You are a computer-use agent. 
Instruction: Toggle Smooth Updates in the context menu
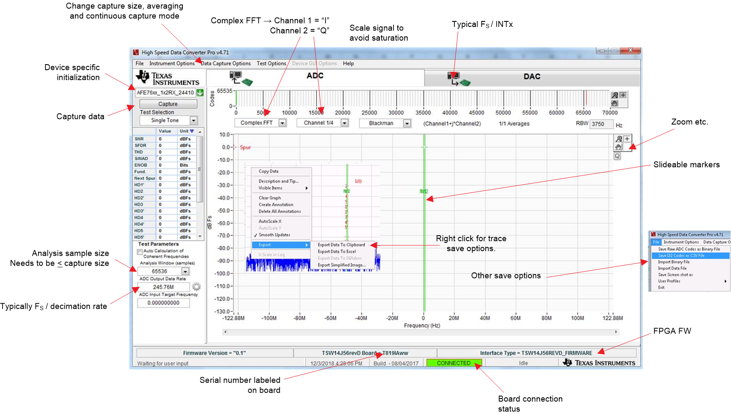coord(274,235)
